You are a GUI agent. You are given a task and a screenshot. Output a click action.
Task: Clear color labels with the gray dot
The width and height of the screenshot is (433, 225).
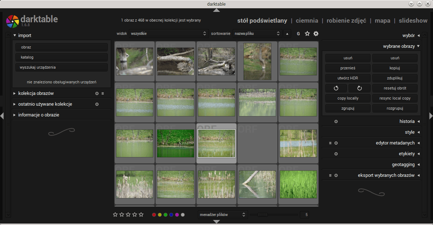coord(183,215)
